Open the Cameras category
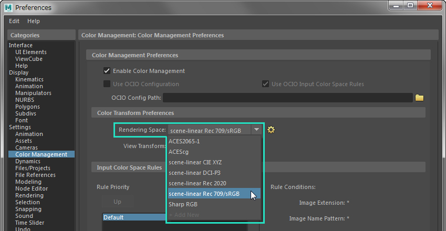This screenshot has width=446, height=231. (x=26, y=148)
